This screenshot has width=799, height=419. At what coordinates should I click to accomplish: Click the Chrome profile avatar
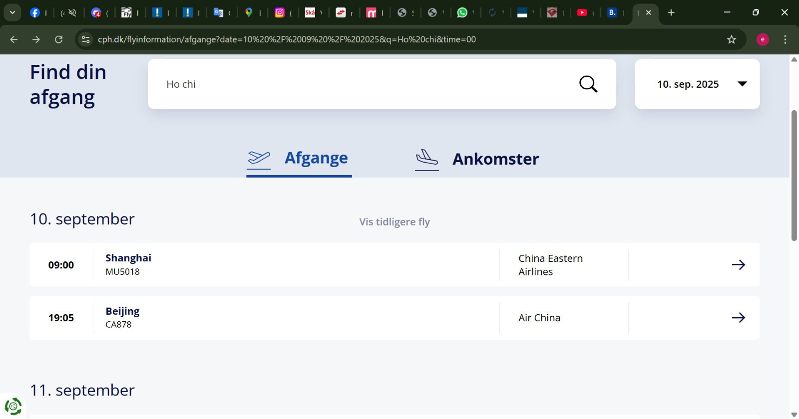[x=763, y=39]
